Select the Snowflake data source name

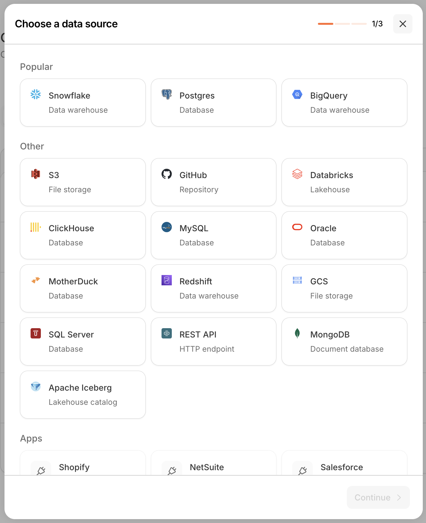(69, 96)
